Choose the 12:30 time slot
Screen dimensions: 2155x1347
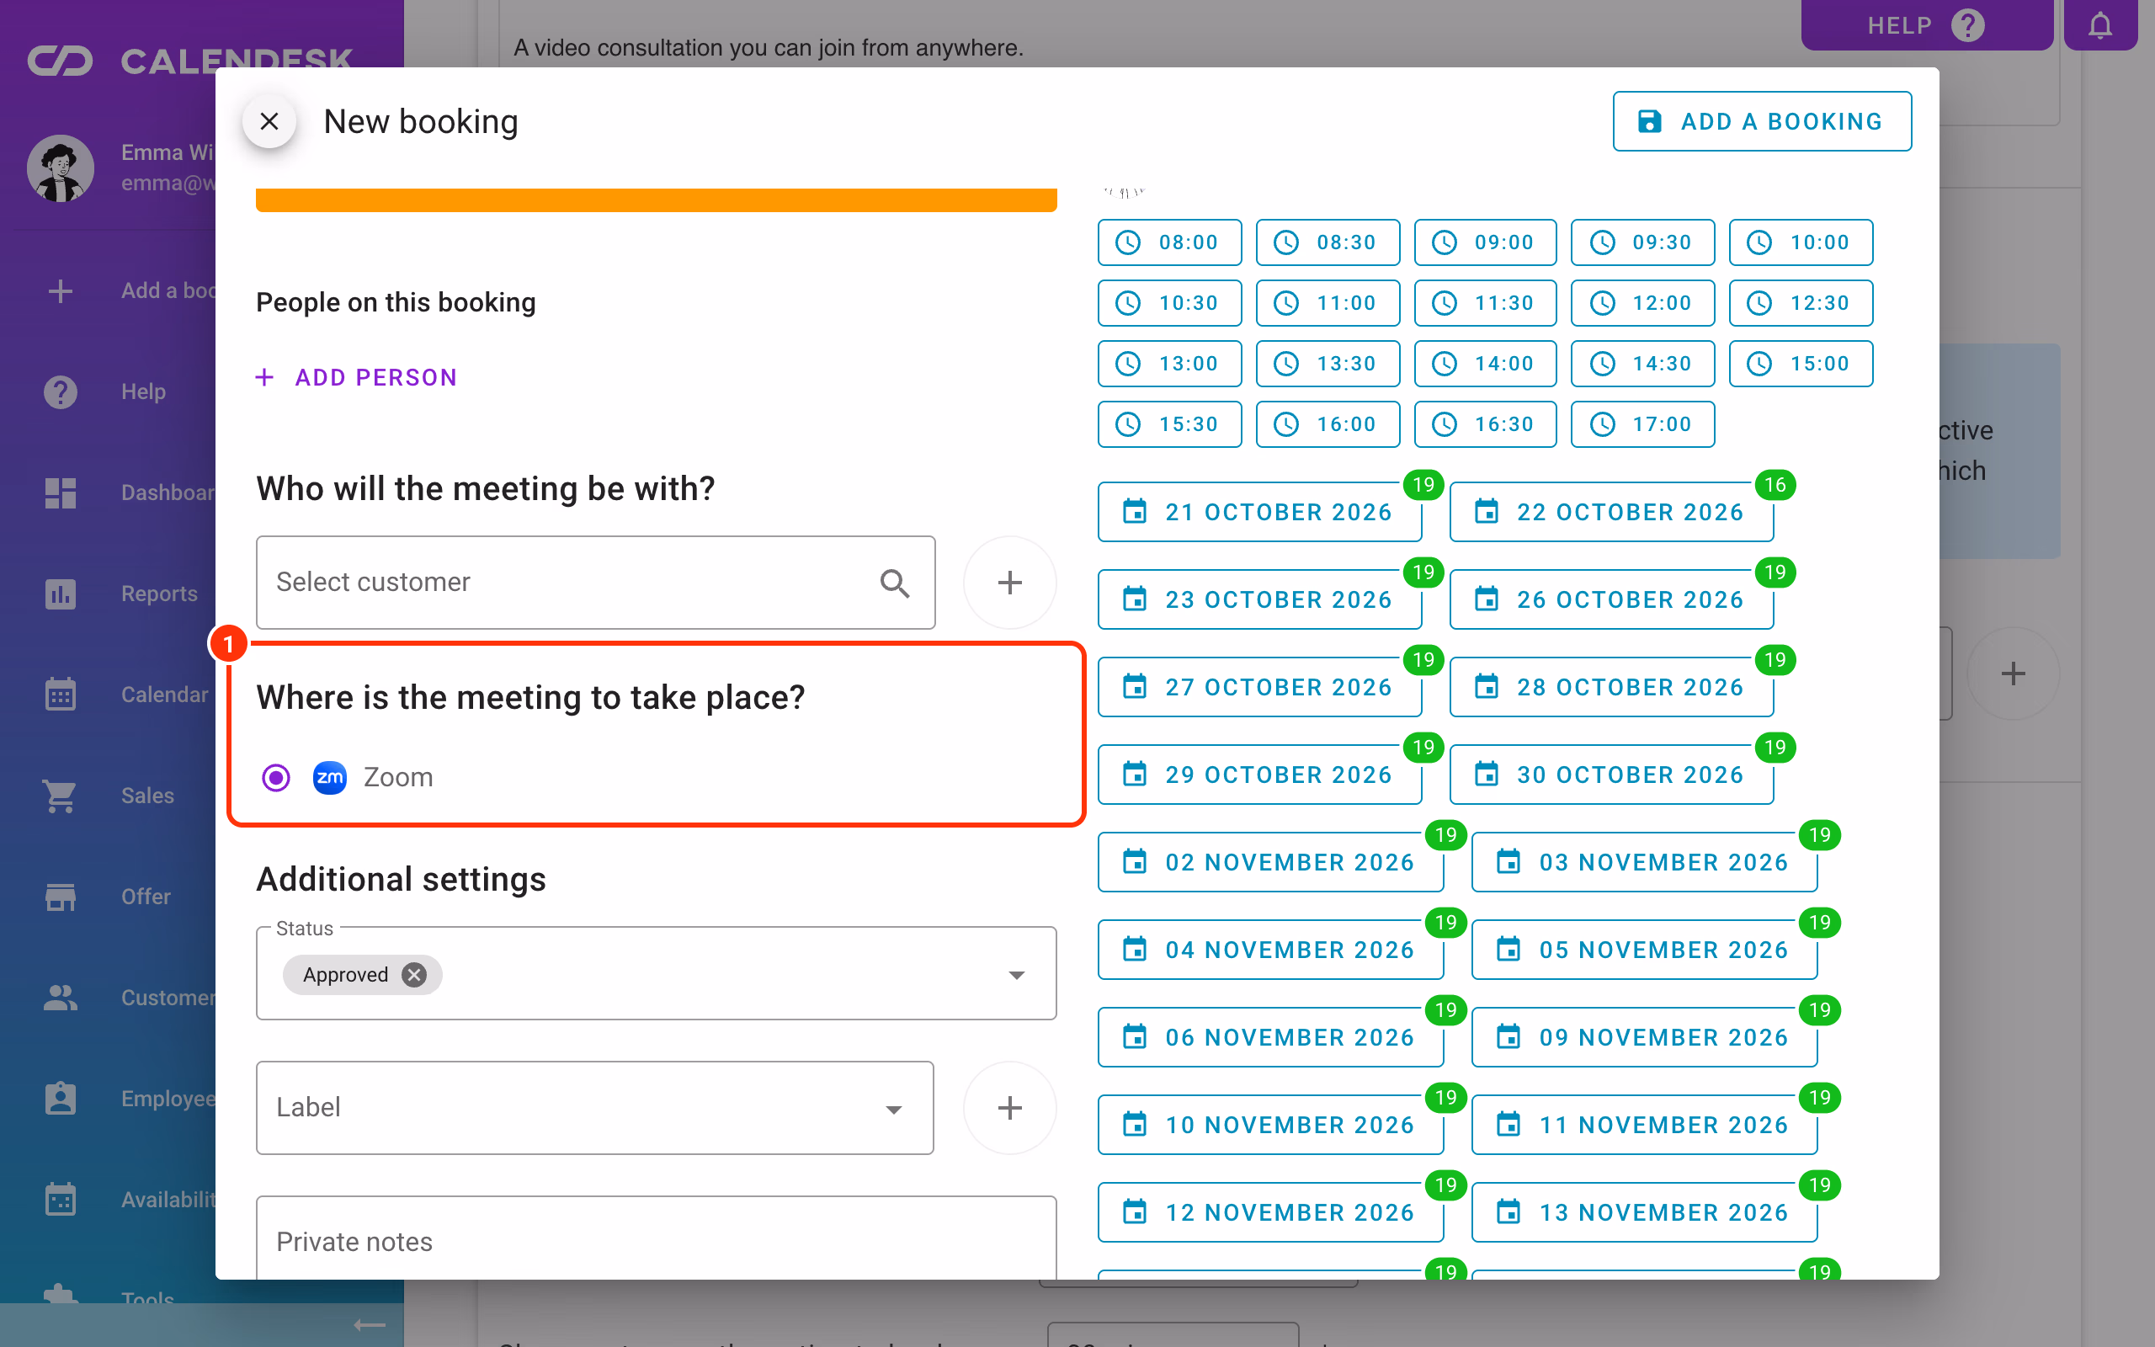(x=1801, y=303)
